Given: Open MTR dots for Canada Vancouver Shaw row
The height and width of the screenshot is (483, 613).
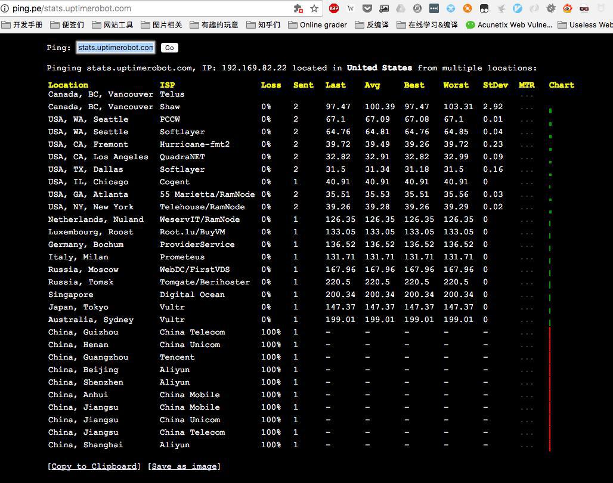Looking at the screenshot, I should click(x=527, y=109).
